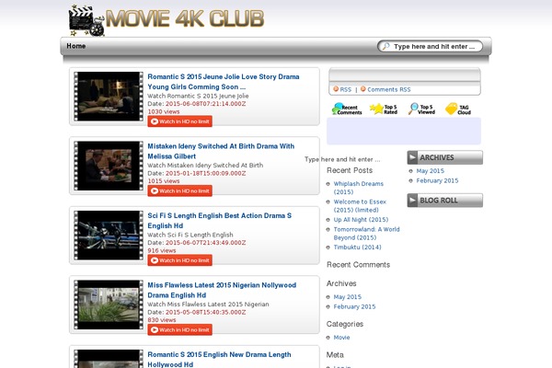
Task: Click 'Watch Mistaken Ideny Switched At Birth' description
Action: [205, 166]
